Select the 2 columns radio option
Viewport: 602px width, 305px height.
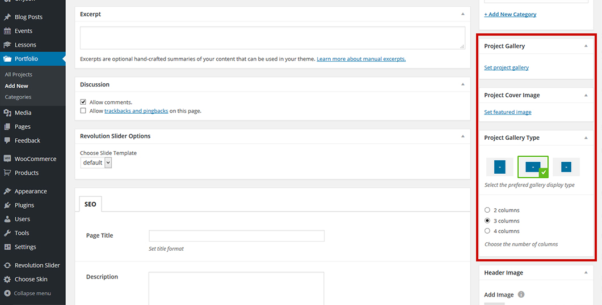tap(487, 210)
